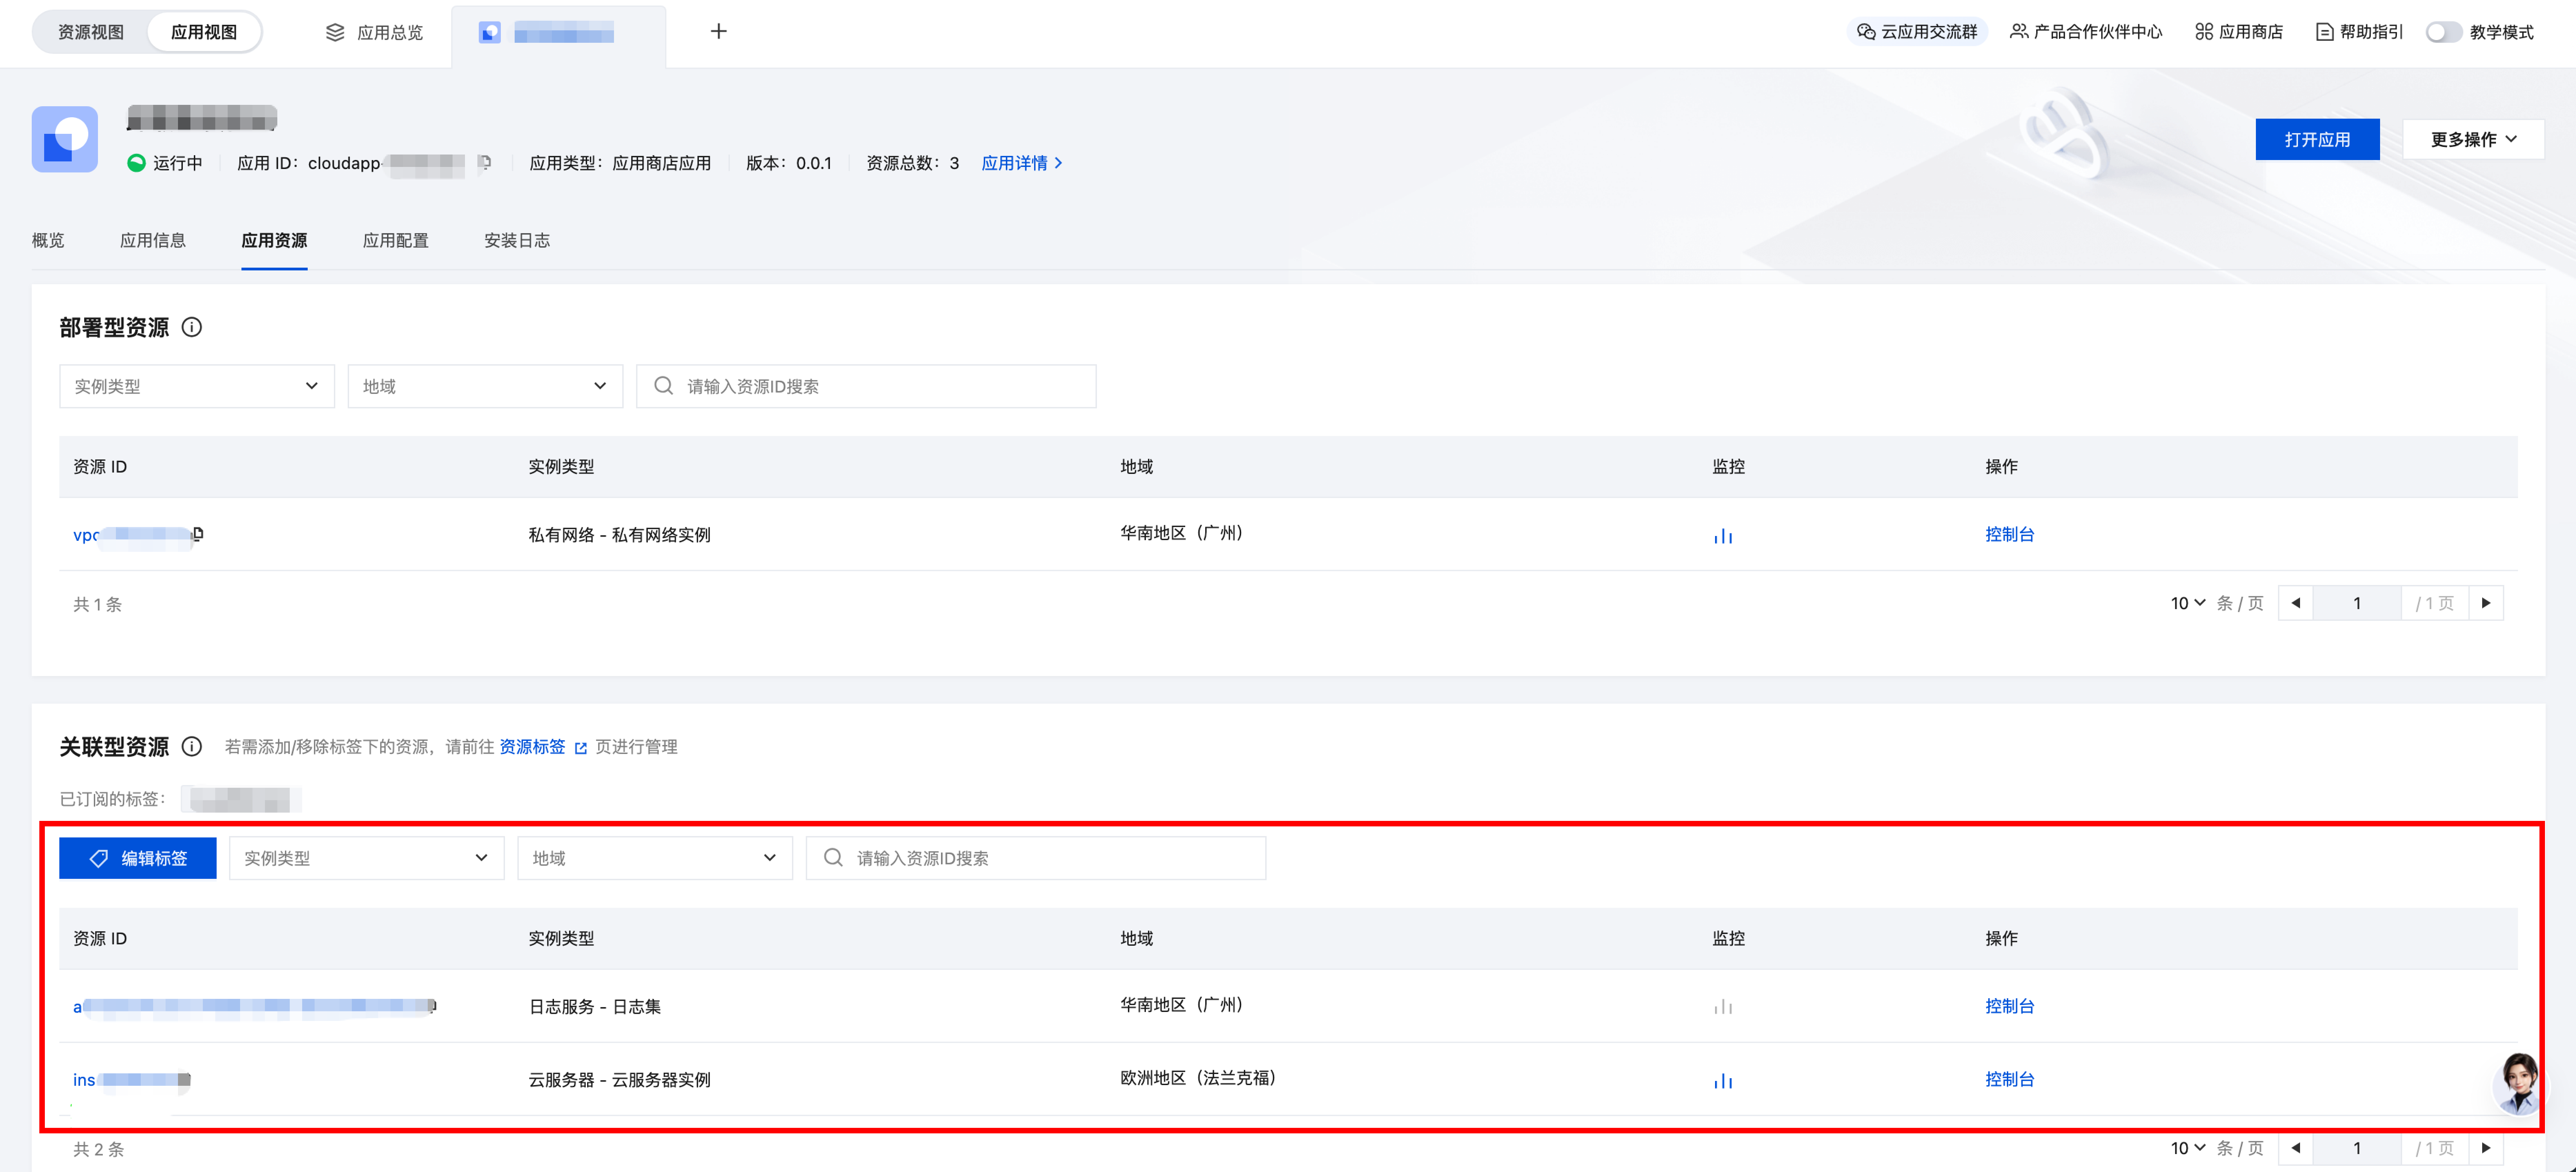Click the 私有网络 - 私有网络实例 cell
2576x1172 pixels.
pos(620,535)
